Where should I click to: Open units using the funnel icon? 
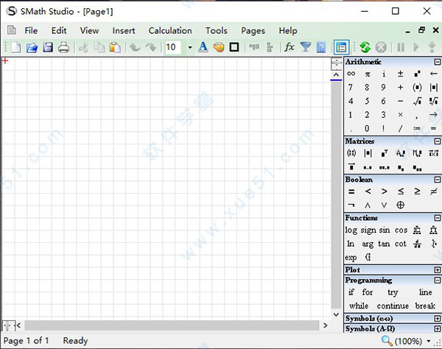tap(305, 47)
